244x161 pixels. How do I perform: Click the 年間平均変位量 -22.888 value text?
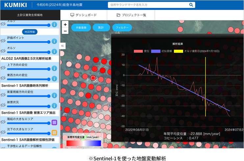coord(192,134)
